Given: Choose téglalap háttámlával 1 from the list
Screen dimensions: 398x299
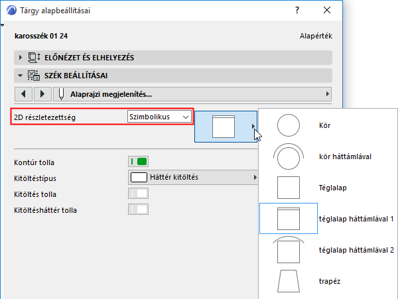Looking at the screenshot, I should 356,219.
